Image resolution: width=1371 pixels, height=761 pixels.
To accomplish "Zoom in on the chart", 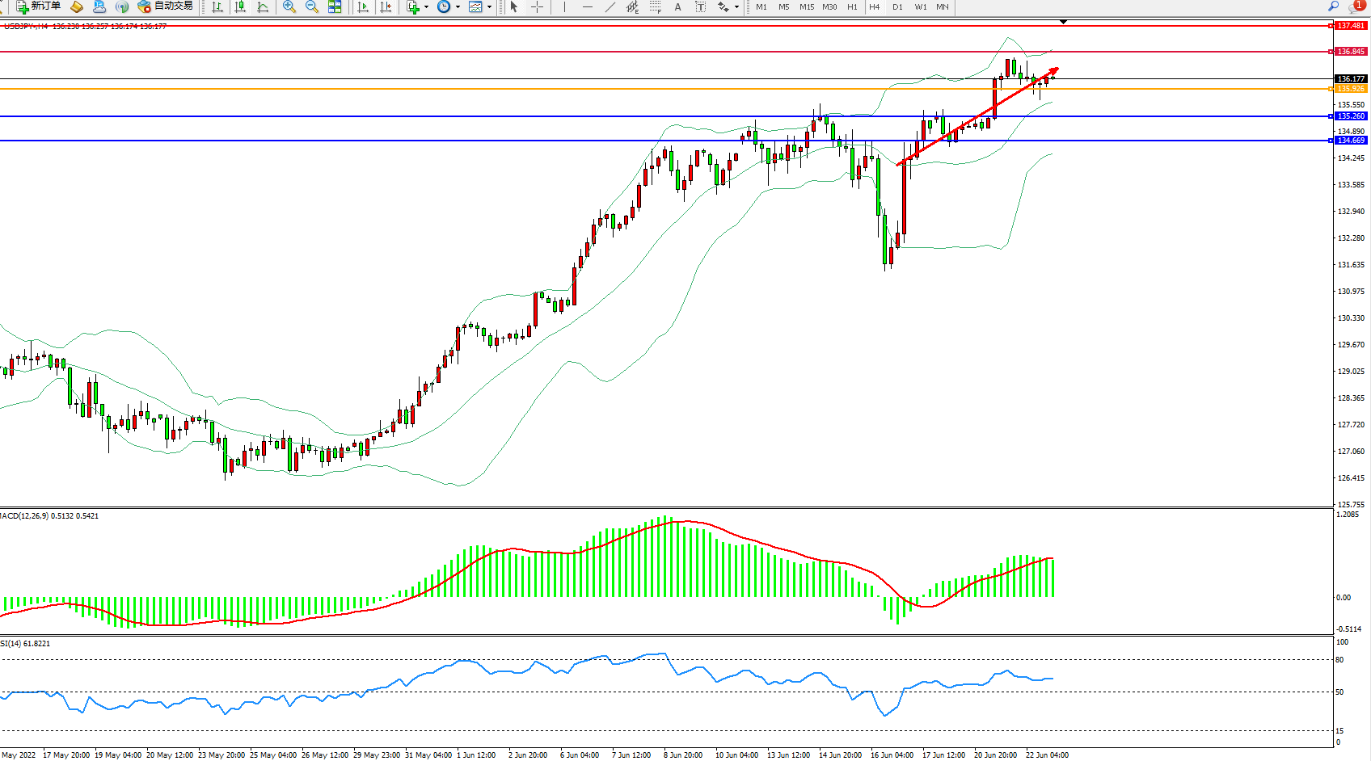I will click(x=289, y=6).
